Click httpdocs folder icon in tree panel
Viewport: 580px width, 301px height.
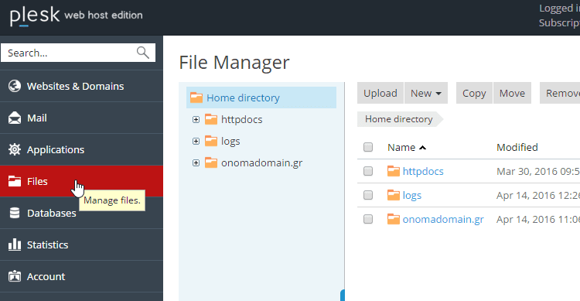coord(211,119)
